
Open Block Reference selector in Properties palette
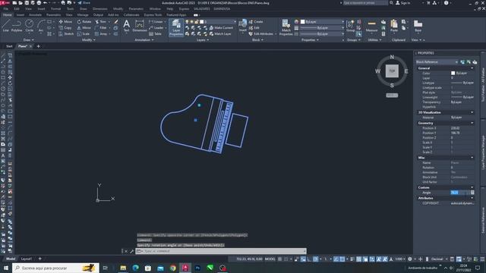tap(437, 62)
